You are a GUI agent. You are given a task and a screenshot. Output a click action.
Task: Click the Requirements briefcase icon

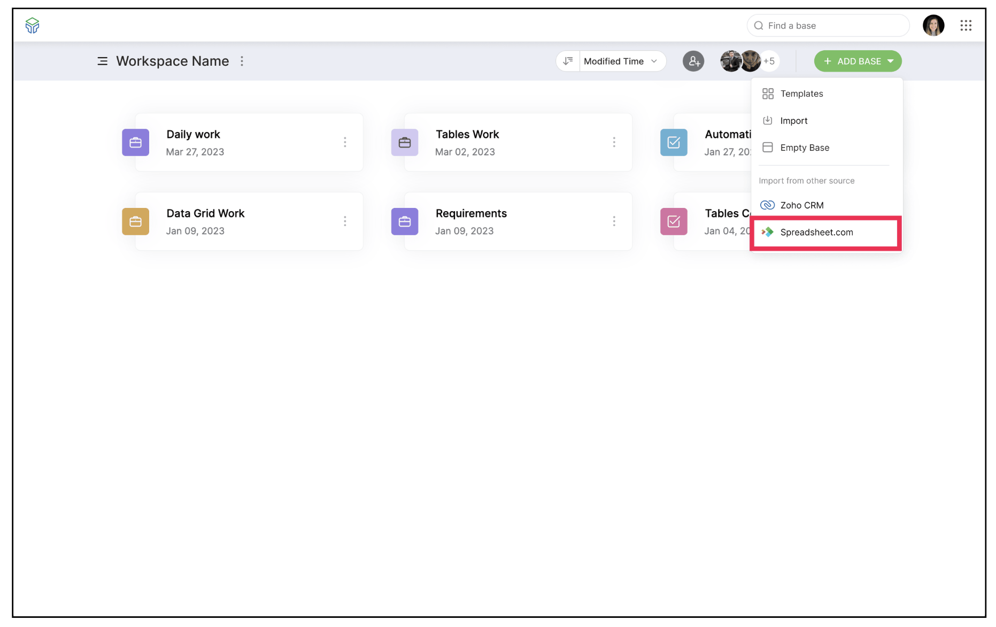click(x=405, y=221)
